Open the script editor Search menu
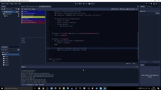Viewport: 161px width, 90px height. click(x=26, y=9)
